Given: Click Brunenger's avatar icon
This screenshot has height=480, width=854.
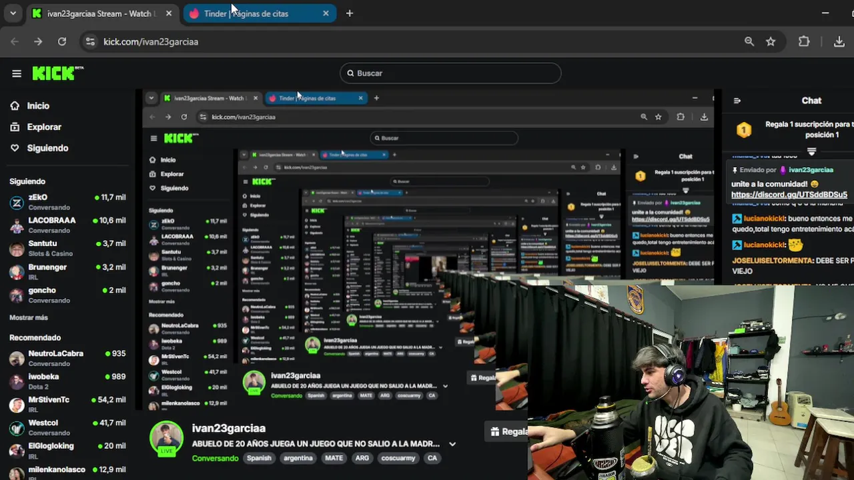Looking at the screenshot, I should click(17, 272).
